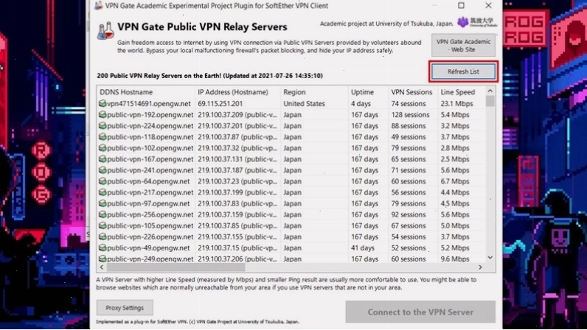
Task: Click the 128 sessions cell
Action: [x=410, y=114]
